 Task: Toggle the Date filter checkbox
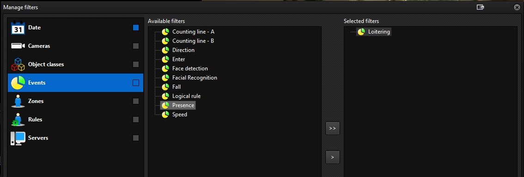point(136,28)
